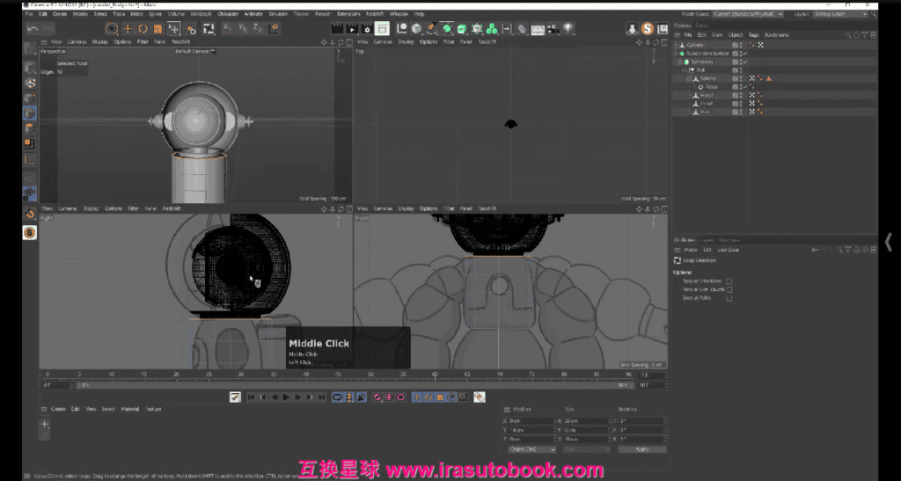Open Layout dropdown showing Startup
This screenshot has width=901, height=481.
pyautogui.click(x=840, y=14)
